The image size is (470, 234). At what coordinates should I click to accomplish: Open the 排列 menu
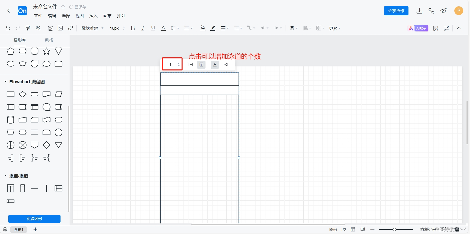121,16
